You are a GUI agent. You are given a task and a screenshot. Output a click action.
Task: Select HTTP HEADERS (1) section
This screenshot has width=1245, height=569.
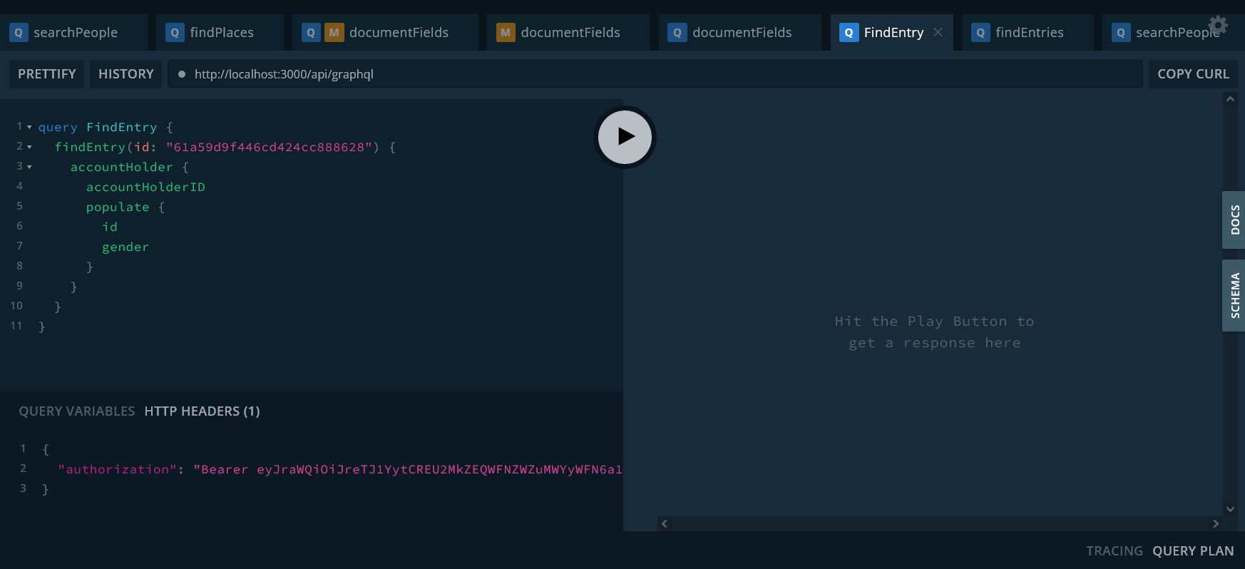point(202,411)
